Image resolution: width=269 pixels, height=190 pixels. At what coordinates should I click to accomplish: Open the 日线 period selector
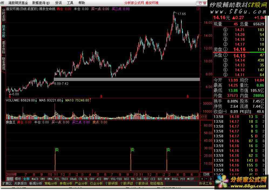(206, 174)
